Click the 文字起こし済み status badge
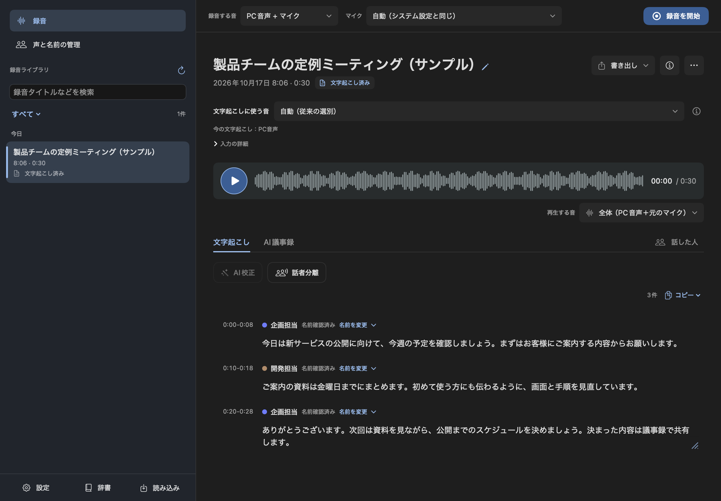Image resolution: width=721 pixels, height=501 pixels. [344, 83]
